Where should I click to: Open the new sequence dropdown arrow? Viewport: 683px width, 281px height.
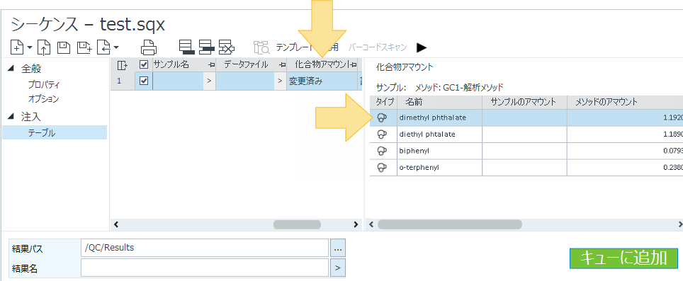30,47
